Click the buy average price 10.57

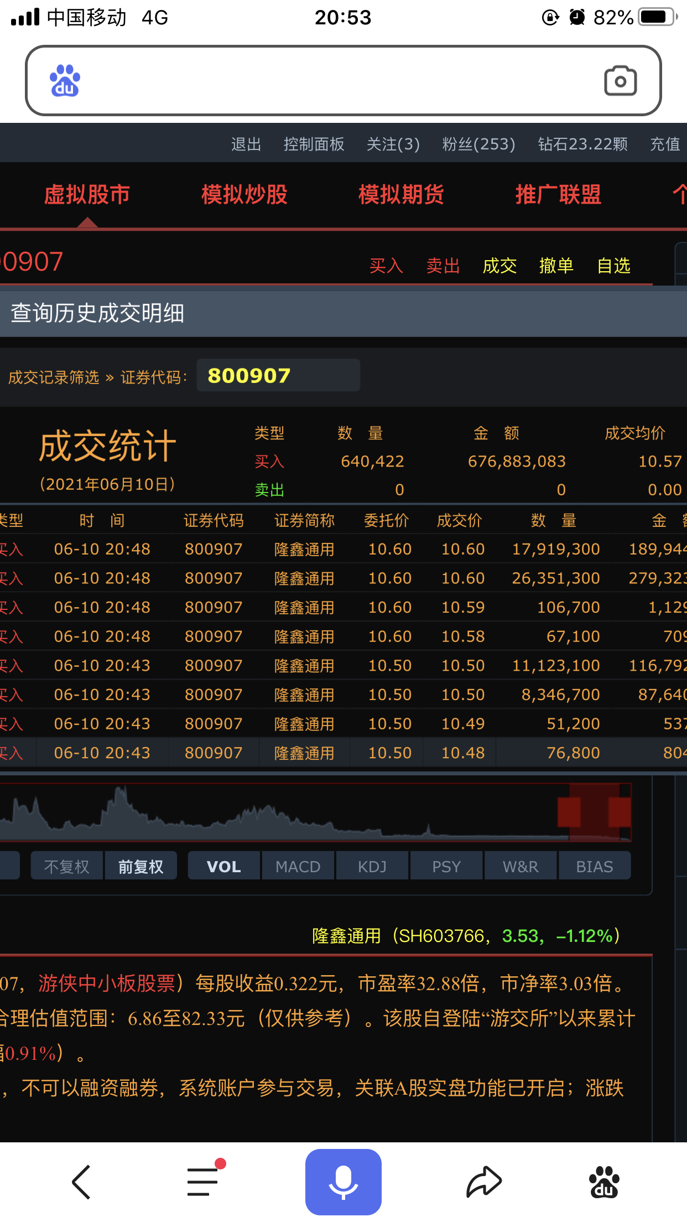click(x=660, y=462)
